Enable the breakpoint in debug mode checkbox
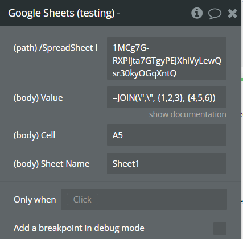The image size is (243, 239). (x=220, y=229)
